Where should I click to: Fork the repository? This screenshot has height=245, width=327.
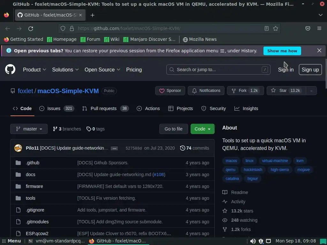(x=246, y=91)
